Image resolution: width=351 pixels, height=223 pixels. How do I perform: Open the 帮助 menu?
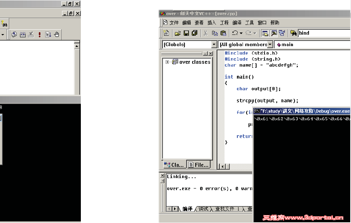pyautogui.click(x=275, y=22)
